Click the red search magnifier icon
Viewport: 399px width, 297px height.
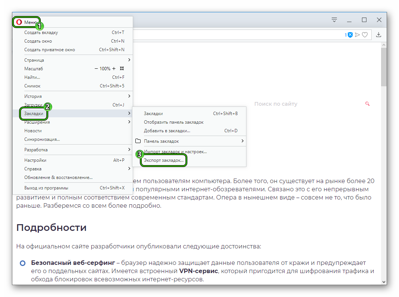(x=367, y=104)
